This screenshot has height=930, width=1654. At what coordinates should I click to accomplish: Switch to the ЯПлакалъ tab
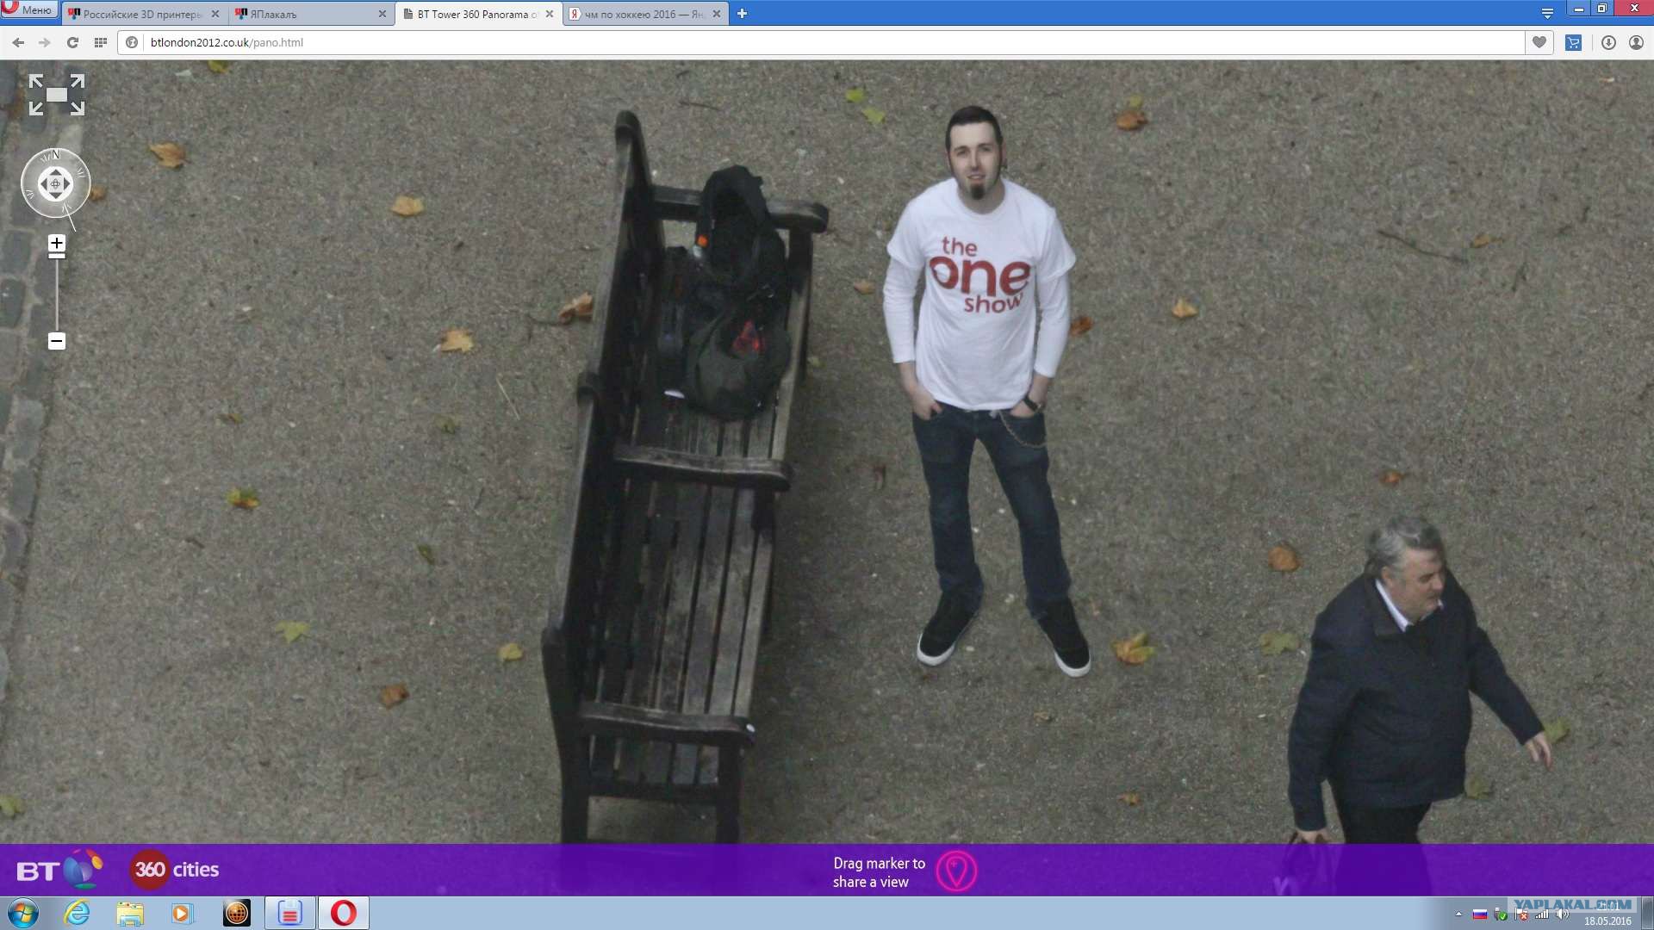point(310,14)
